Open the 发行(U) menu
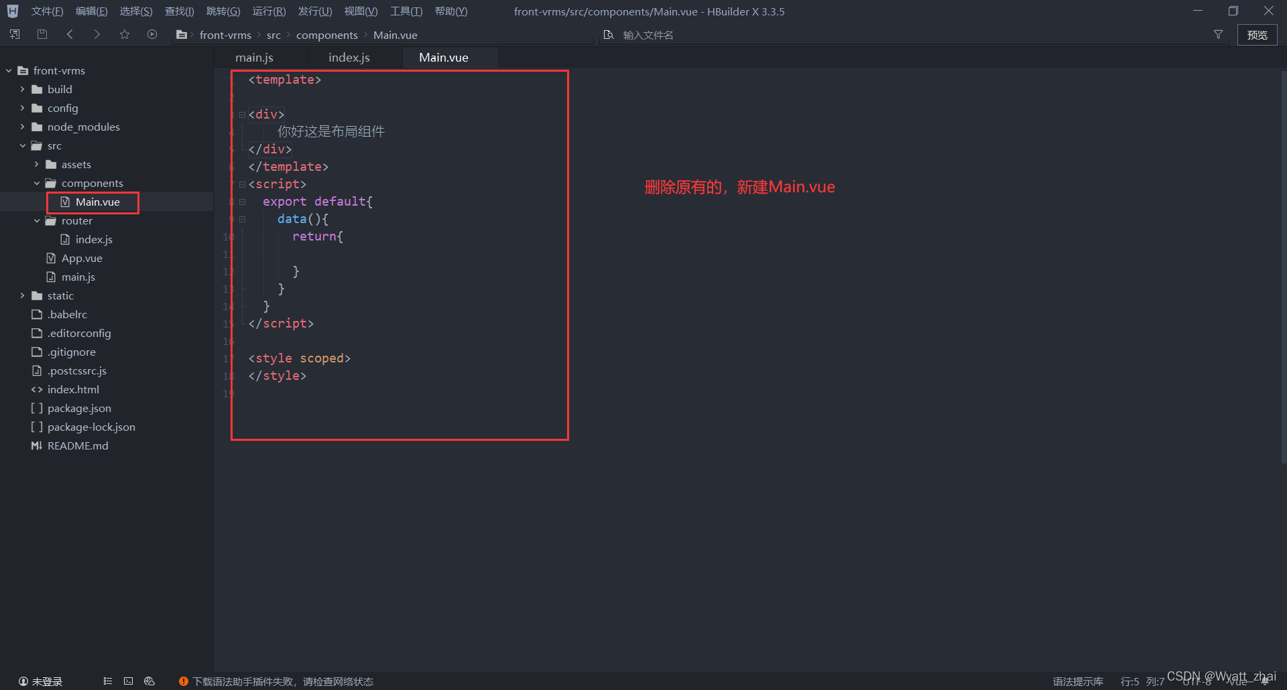The image size is (1287, 690). click(315, 11)
